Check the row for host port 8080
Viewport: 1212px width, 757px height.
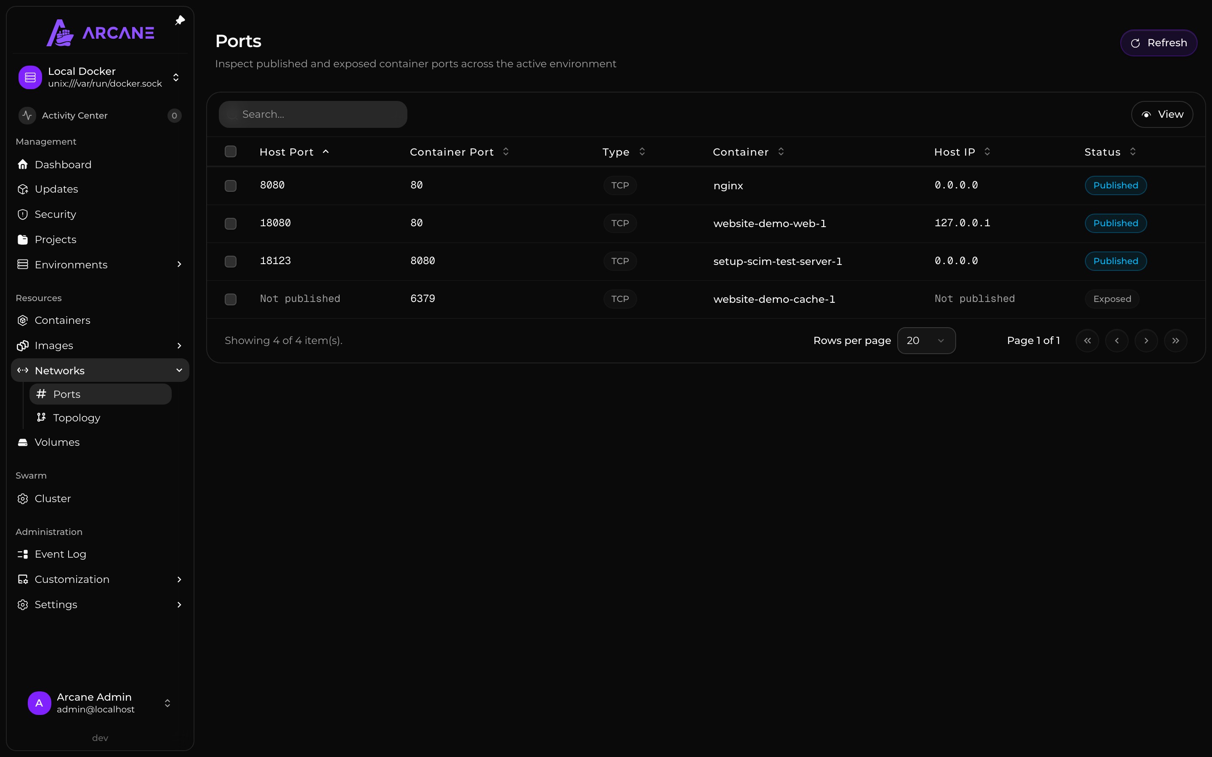(x=230, y=186)
